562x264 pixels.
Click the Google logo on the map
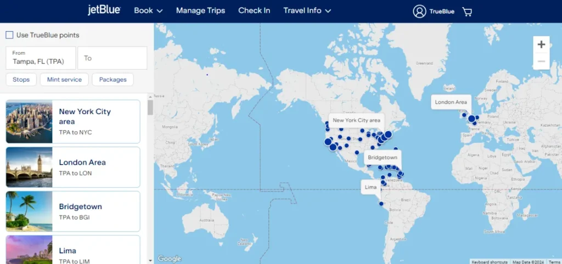[170, 259]
